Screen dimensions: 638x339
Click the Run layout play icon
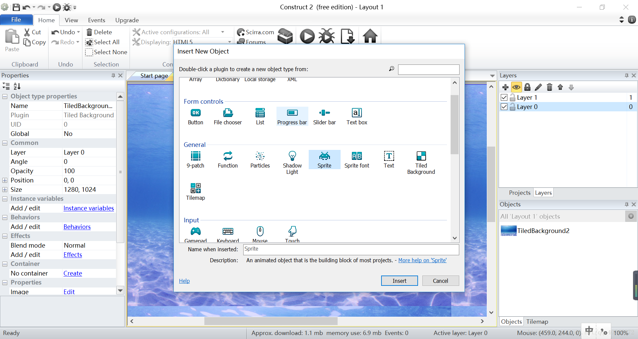pos(307,36)
